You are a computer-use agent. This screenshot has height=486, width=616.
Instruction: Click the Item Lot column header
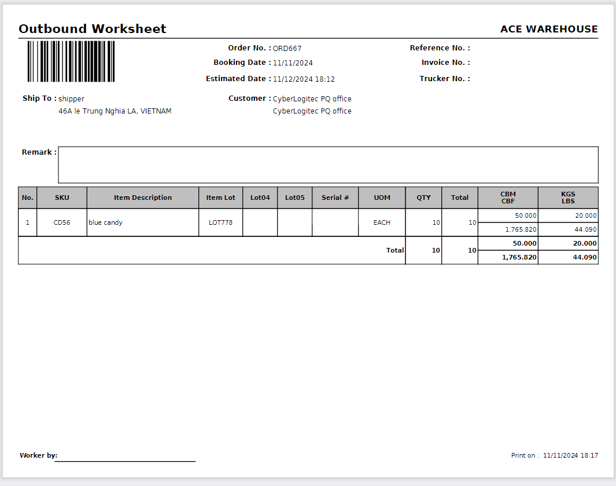220,198
